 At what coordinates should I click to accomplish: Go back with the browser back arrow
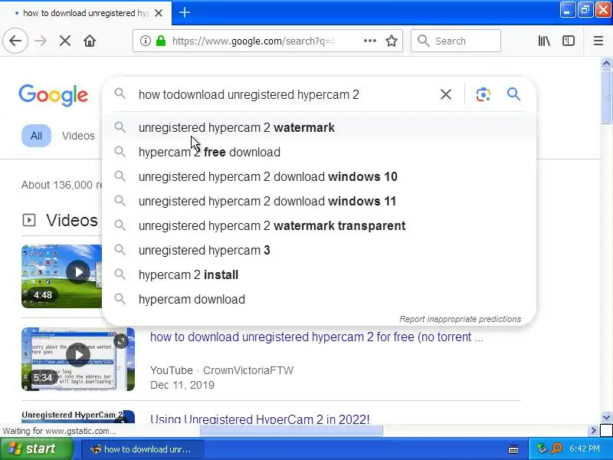[x=15, y=41]
